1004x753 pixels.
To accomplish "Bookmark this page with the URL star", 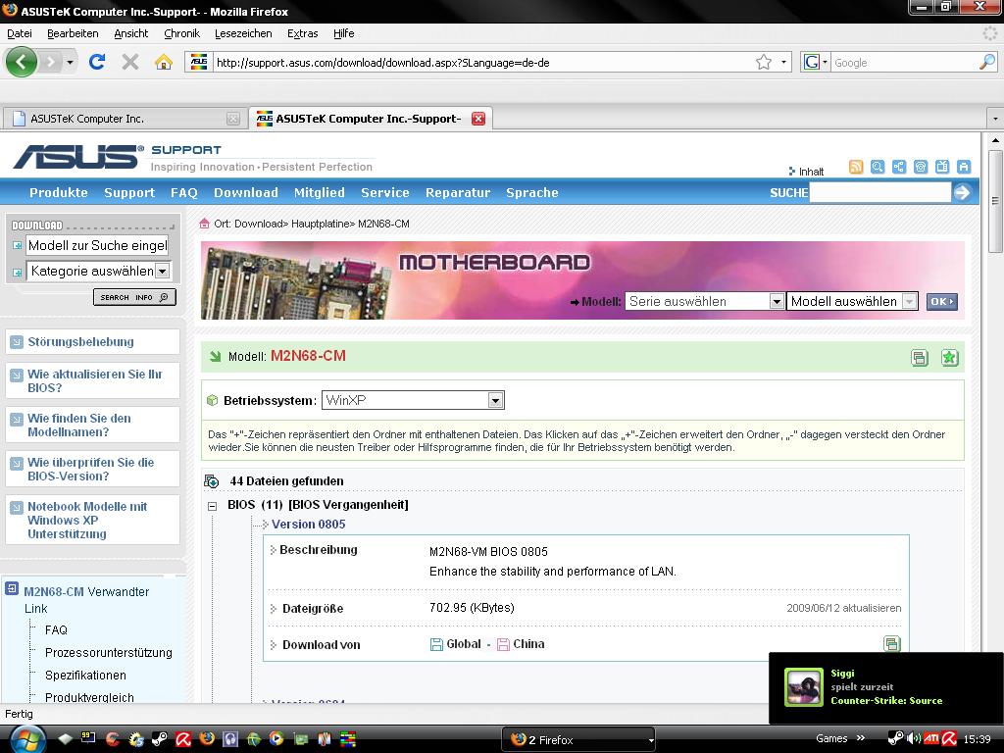I will point(763,62).
